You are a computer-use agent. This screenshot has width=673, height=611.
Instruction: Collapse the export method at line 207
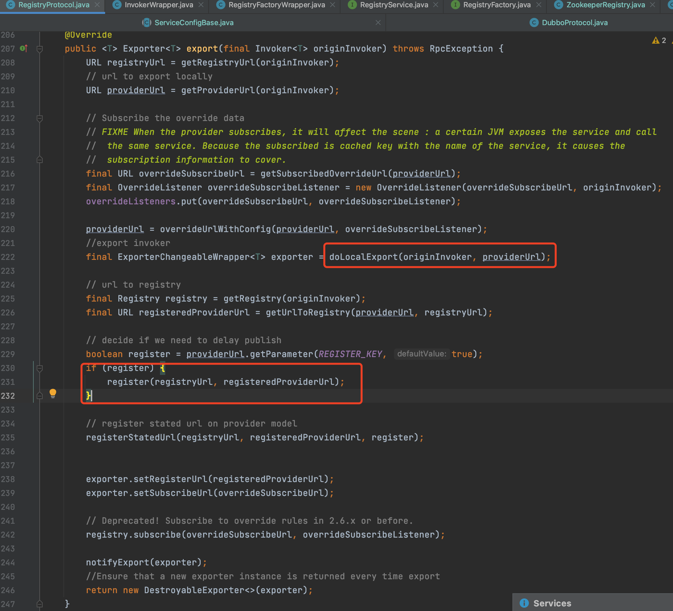point(39,49)
